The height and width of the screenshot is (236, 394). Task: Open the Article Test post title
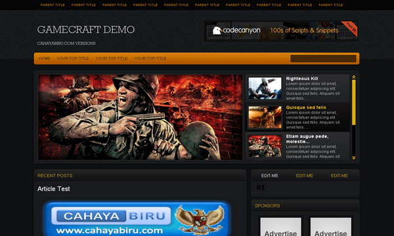(54, 189)
